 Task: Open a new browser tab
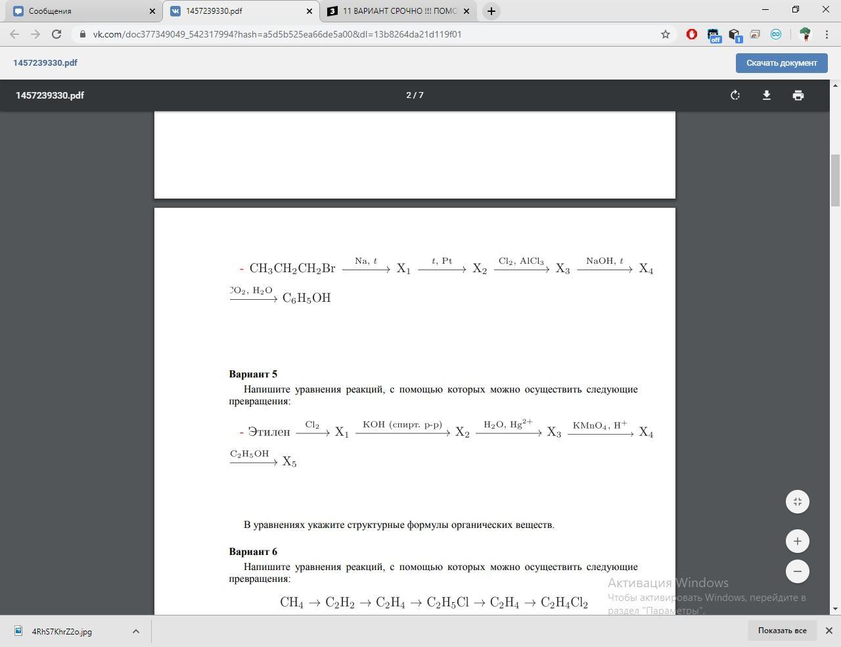tap(491, 11)
